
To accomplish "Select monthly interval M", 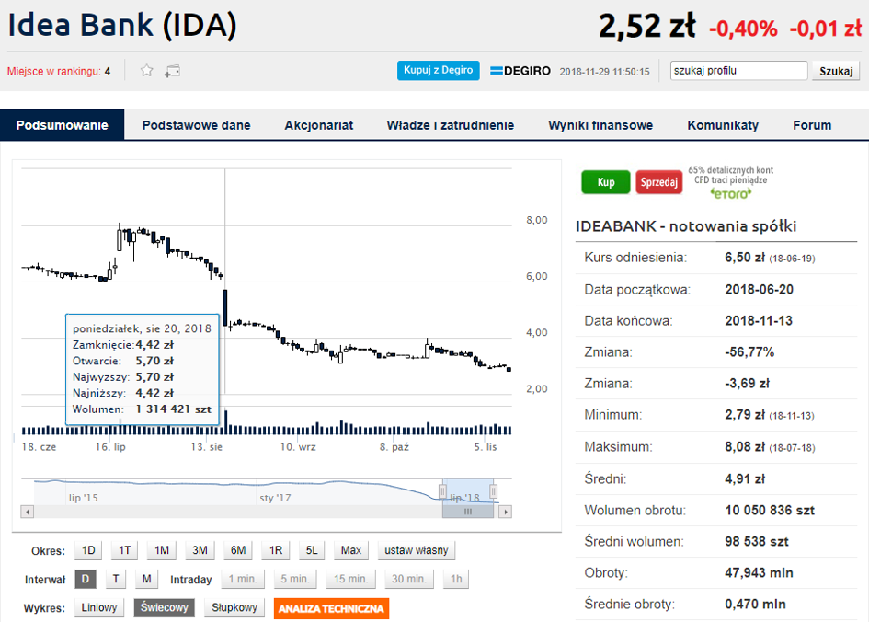I will pos(147,580).
